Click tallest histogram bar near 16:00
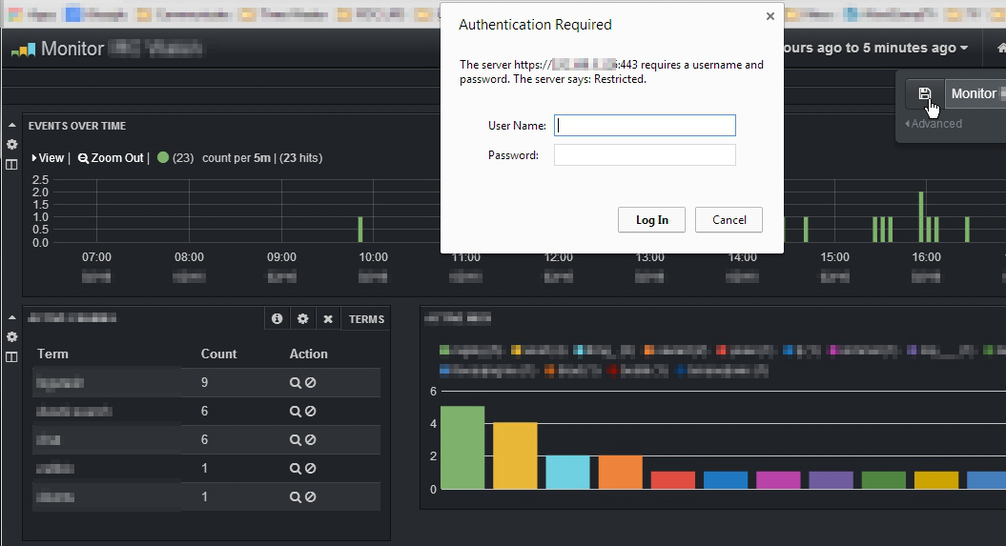The width and height of the screenshot is (1006, 546). tap(921, 217)
